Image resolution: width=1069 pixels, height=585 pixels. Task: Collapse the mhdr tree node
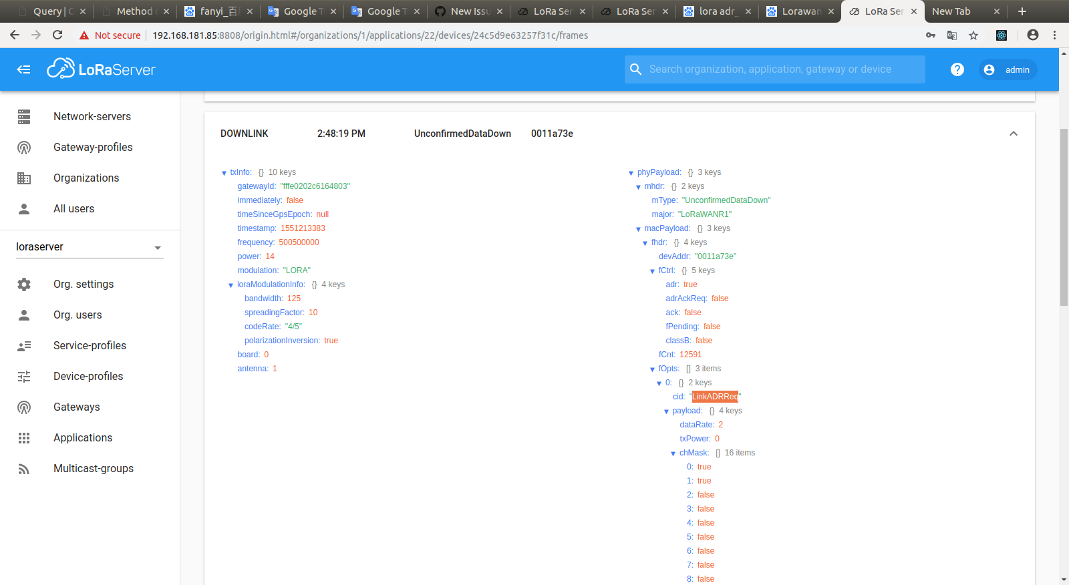pyautogui.click(x=639, y=187)
